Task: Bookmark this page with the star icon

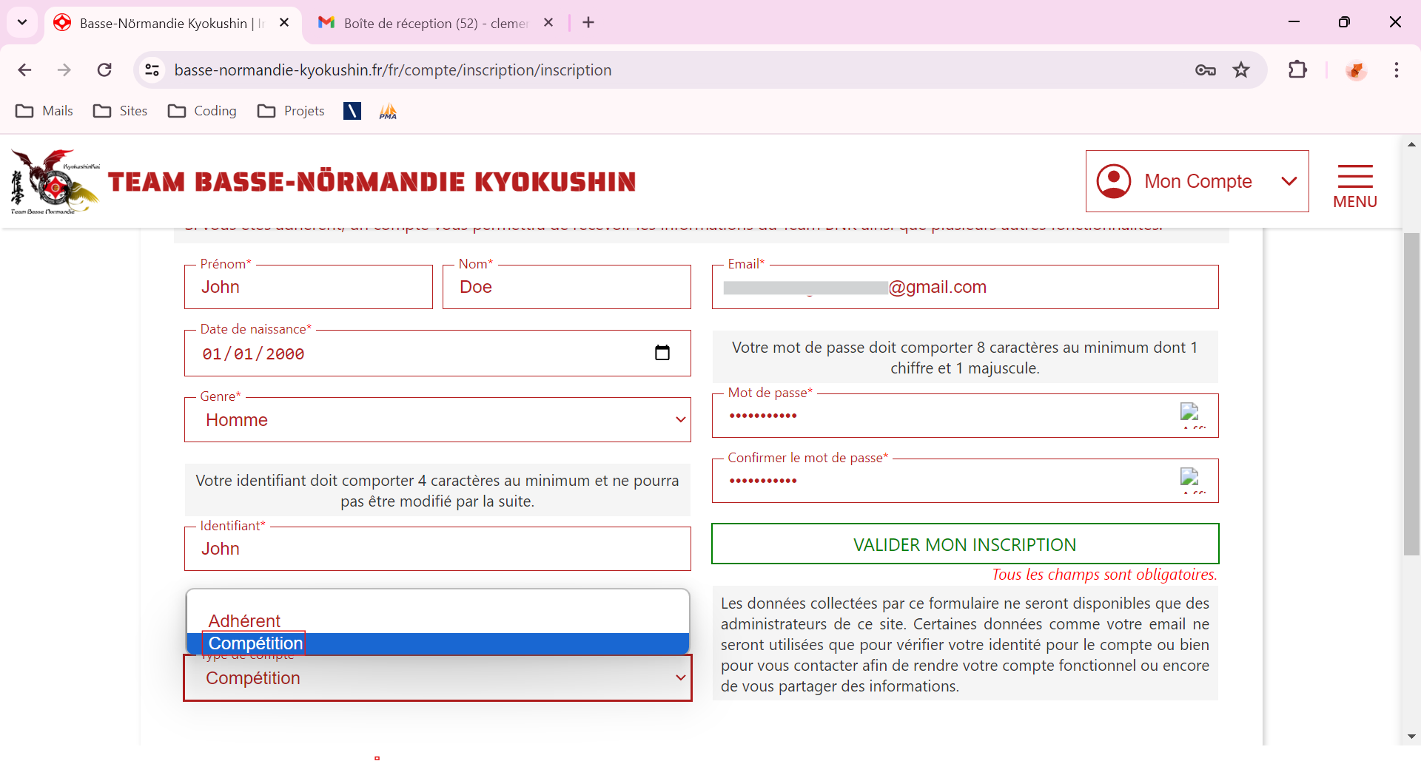Action: point(1241,70)
